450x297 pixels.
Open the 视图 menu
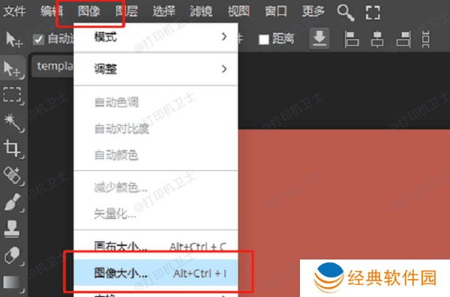pos(238,11)
